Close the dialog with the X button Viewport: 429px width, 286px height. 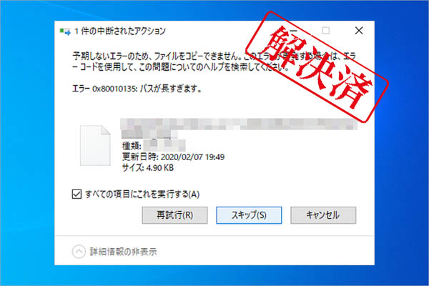tap(359, 31)
